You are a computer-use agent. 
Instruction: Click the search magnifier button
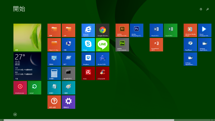click(208, 9)
